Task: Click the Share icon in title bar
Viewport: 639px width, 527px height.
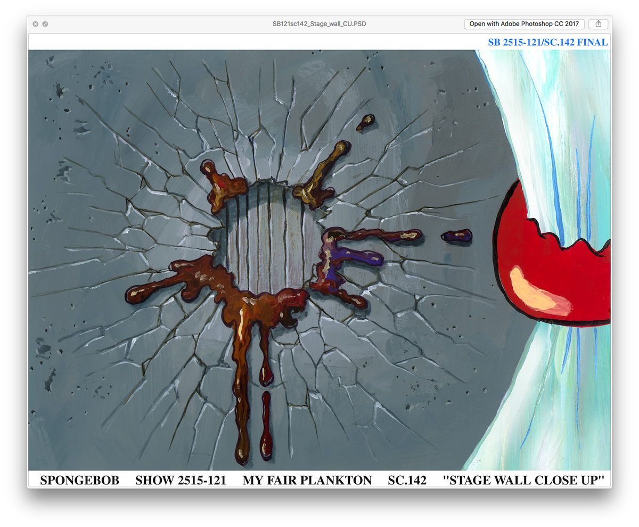Action: pos(599,24)
